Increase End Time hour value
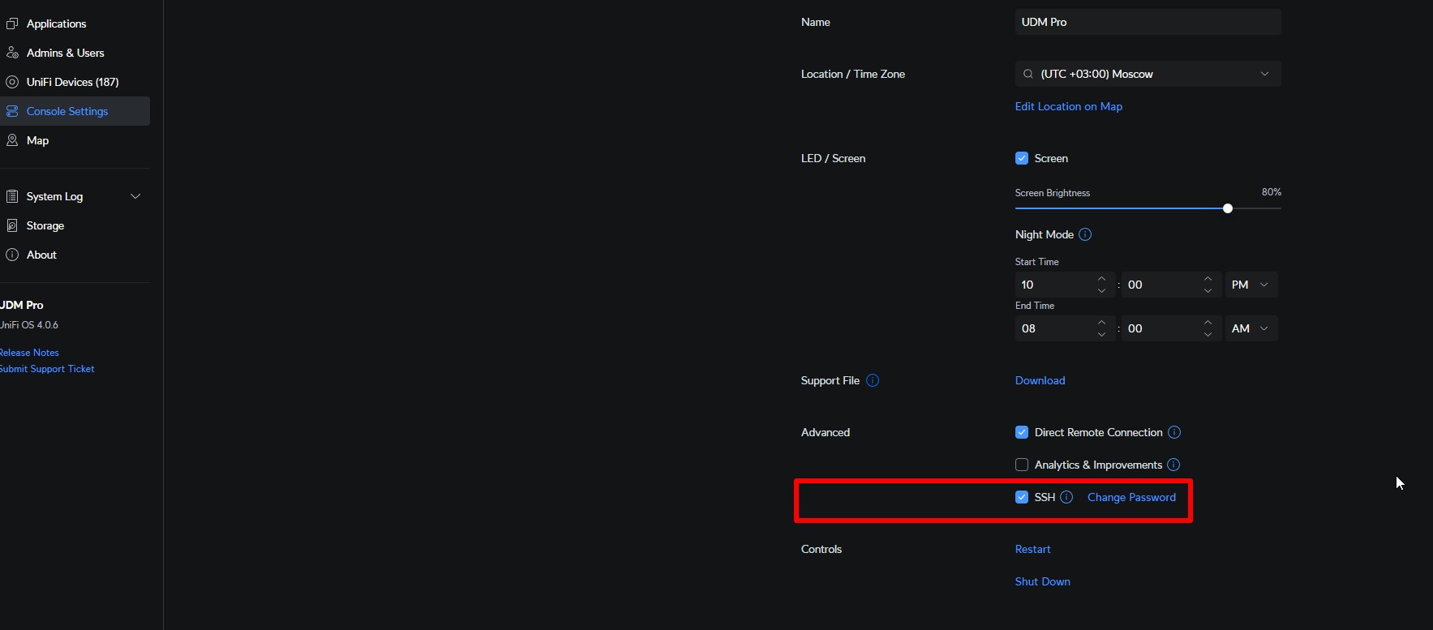 click(1101, 323)
